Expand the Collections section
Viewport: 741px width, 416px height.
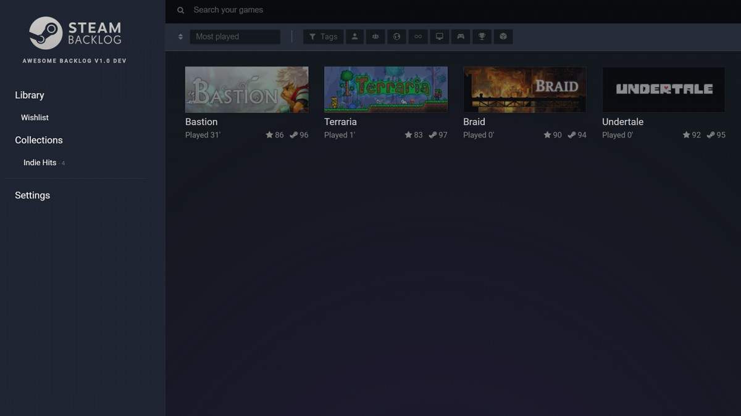tap(38, 140)
